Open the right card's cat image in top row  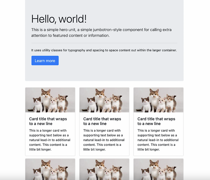click(x=158, y=100)
